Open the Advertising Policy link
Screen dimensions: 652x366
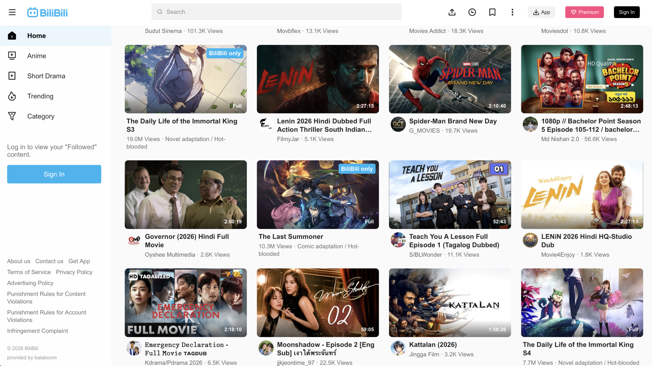[x=30, y=283]
